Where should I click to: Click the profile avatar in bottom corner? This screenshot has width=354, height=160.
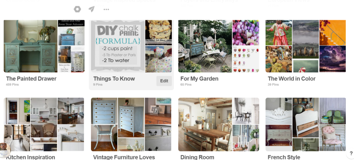(4, 150)
